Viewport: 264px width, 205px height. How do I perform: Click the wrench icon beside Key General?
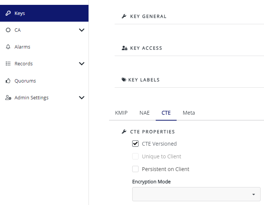click(124, 16)
